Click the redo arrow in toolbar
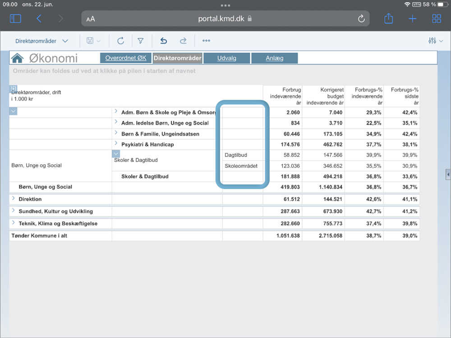 pos(183,41)
